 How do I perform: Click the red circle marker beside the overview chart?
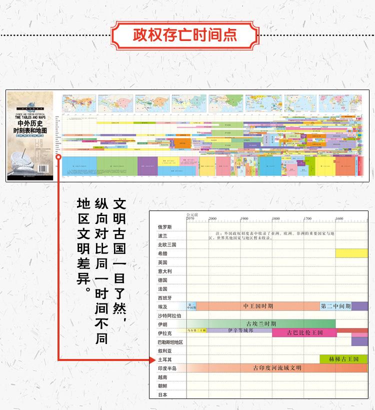pos(58,156)
